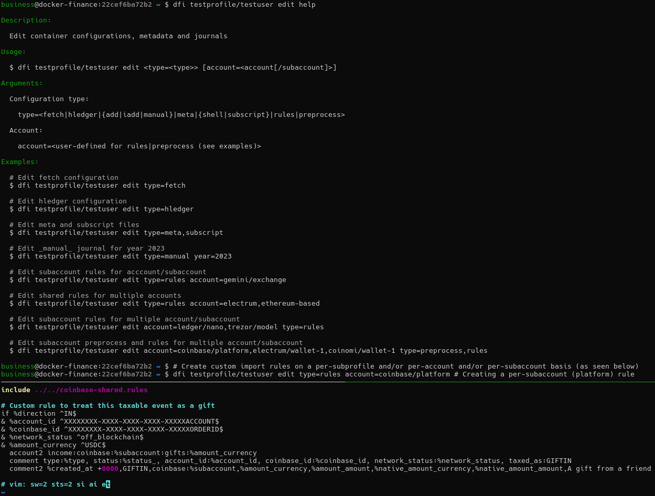
Task: Click the green 'Usage:' heading
Action: pos(14,52)
